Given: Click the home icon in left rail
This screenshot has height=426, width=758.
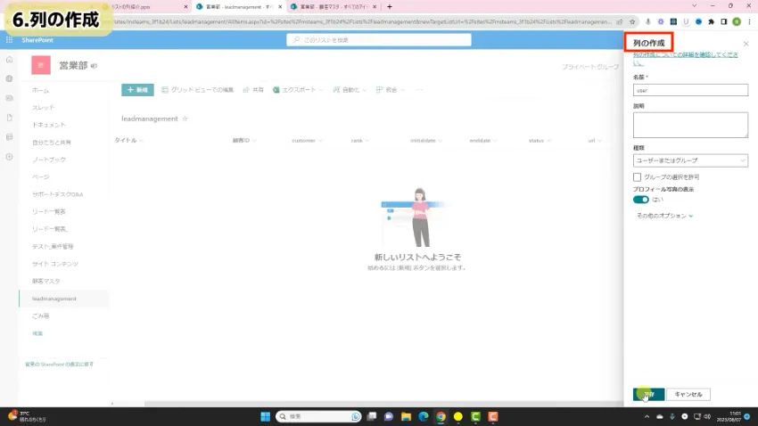Looking at the screenshot, I should tap(9, 59).
